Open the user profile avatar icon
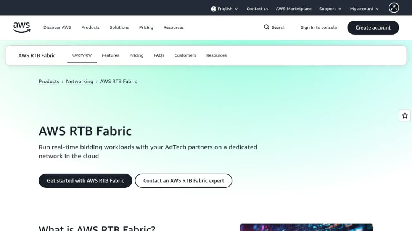 pos(394,8)
